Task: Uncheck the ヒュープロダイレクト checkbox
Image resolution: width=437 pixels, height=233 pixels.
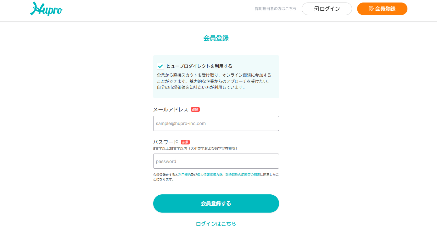Action: pyautogui.click(x=160, y=66)
